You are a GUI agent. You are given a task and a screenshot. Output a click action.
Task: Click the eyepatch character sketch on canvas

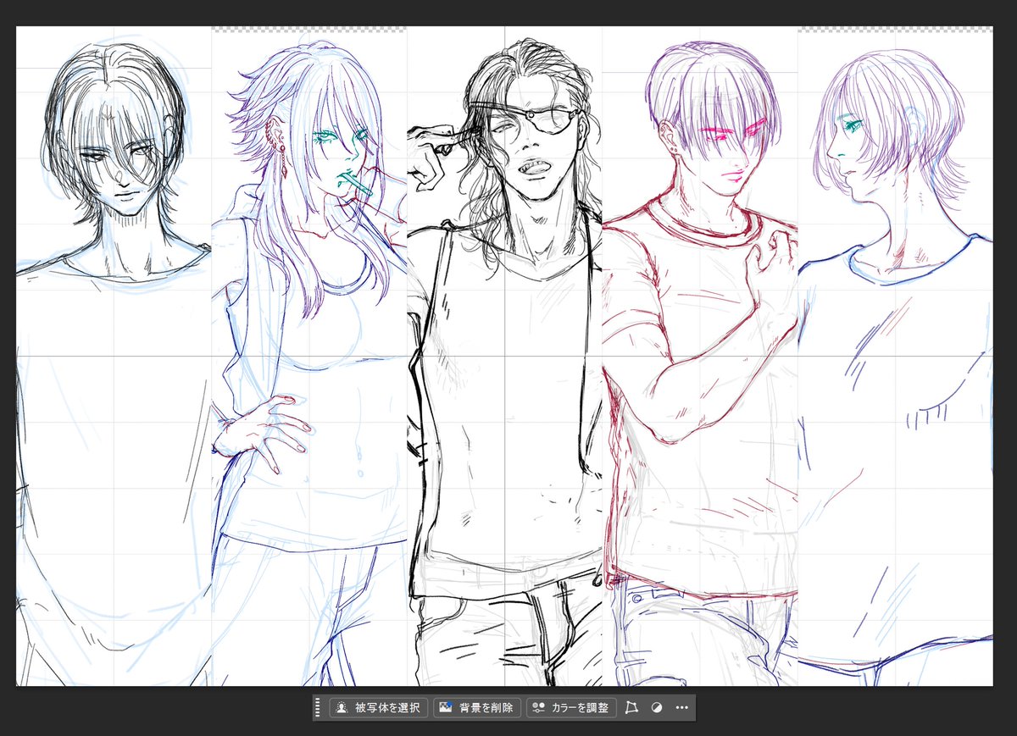(505, 356)
